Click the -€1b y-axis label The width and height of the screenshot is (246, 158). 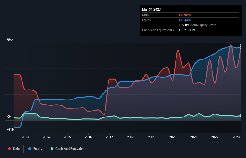tap(10, 129)
